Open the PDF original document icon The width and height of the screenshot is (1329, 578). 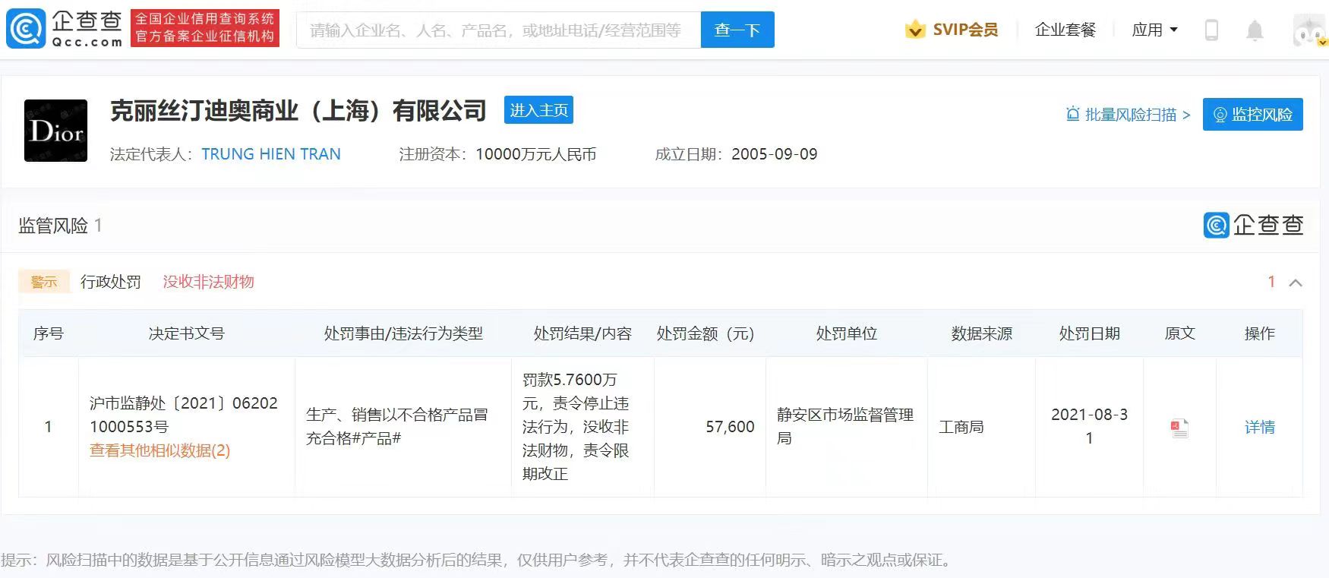click(1179, 428)
